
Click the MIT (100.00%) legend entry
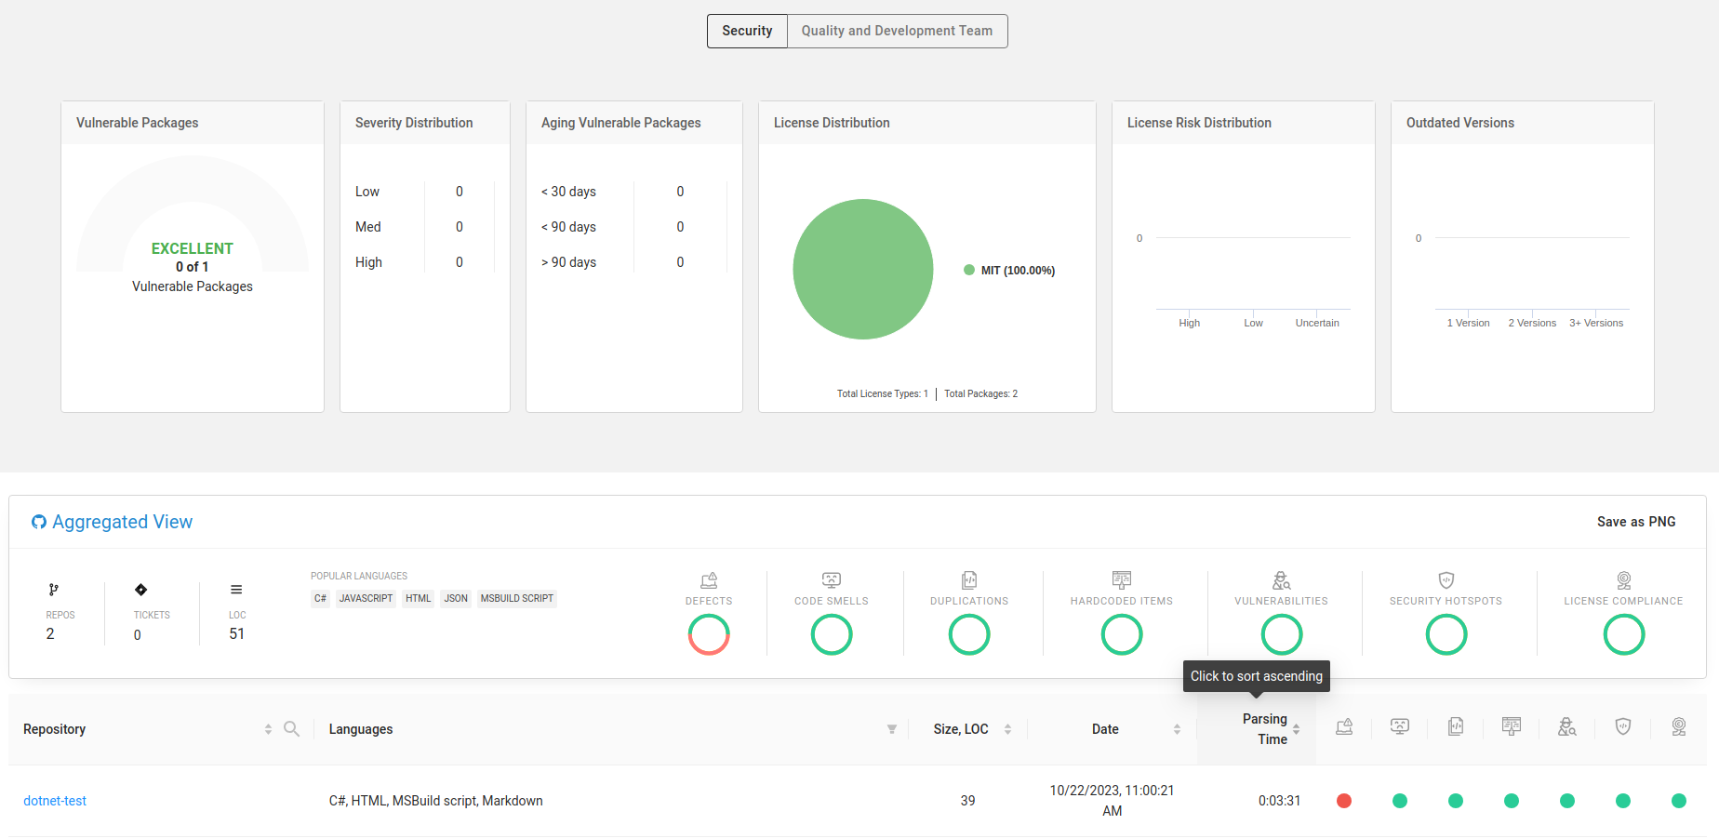1009,271
